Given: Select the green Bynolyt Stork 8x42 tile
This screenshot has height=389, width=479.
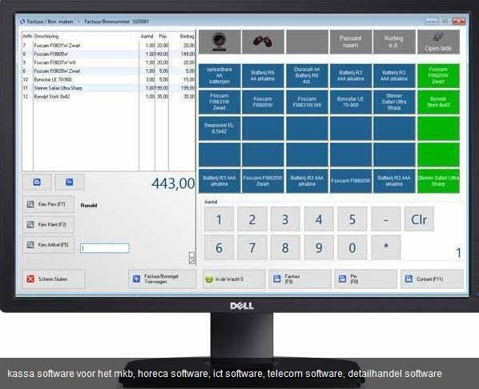Looking at the screenshot, I should [x=438, y=102].
